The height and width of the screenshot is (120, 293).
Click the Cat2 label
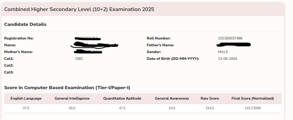[x=9, y=66]
